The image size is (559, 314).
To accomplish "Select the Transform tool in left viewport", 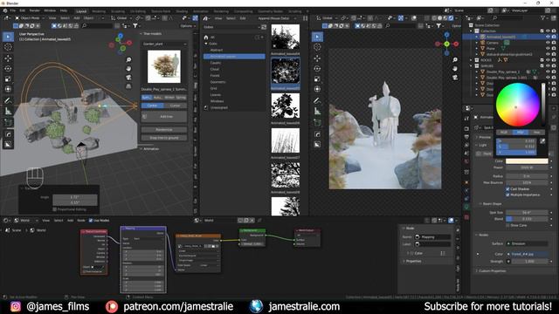I will tap(8, 89).
